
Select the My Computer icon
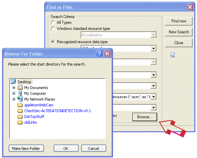pyautogui.click(x=20, y=93)
